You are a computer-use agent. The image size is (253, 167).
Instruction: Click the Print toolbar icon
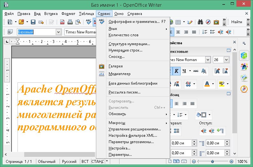coord(70,22)
